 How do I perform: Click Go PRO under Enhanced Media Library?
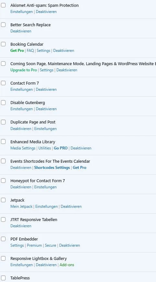pyautogui.click(x=61, y=148)
